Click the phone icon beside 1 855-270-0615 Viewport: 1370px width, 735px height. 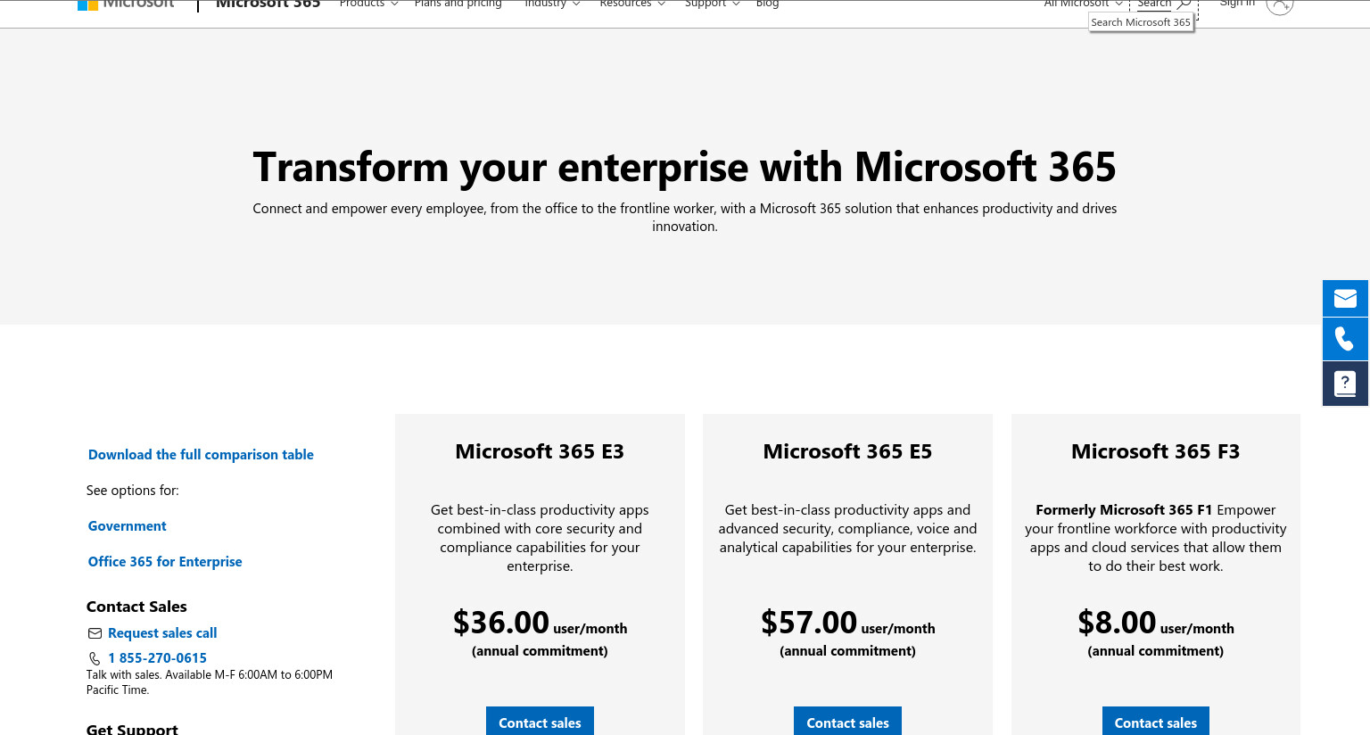95,658
